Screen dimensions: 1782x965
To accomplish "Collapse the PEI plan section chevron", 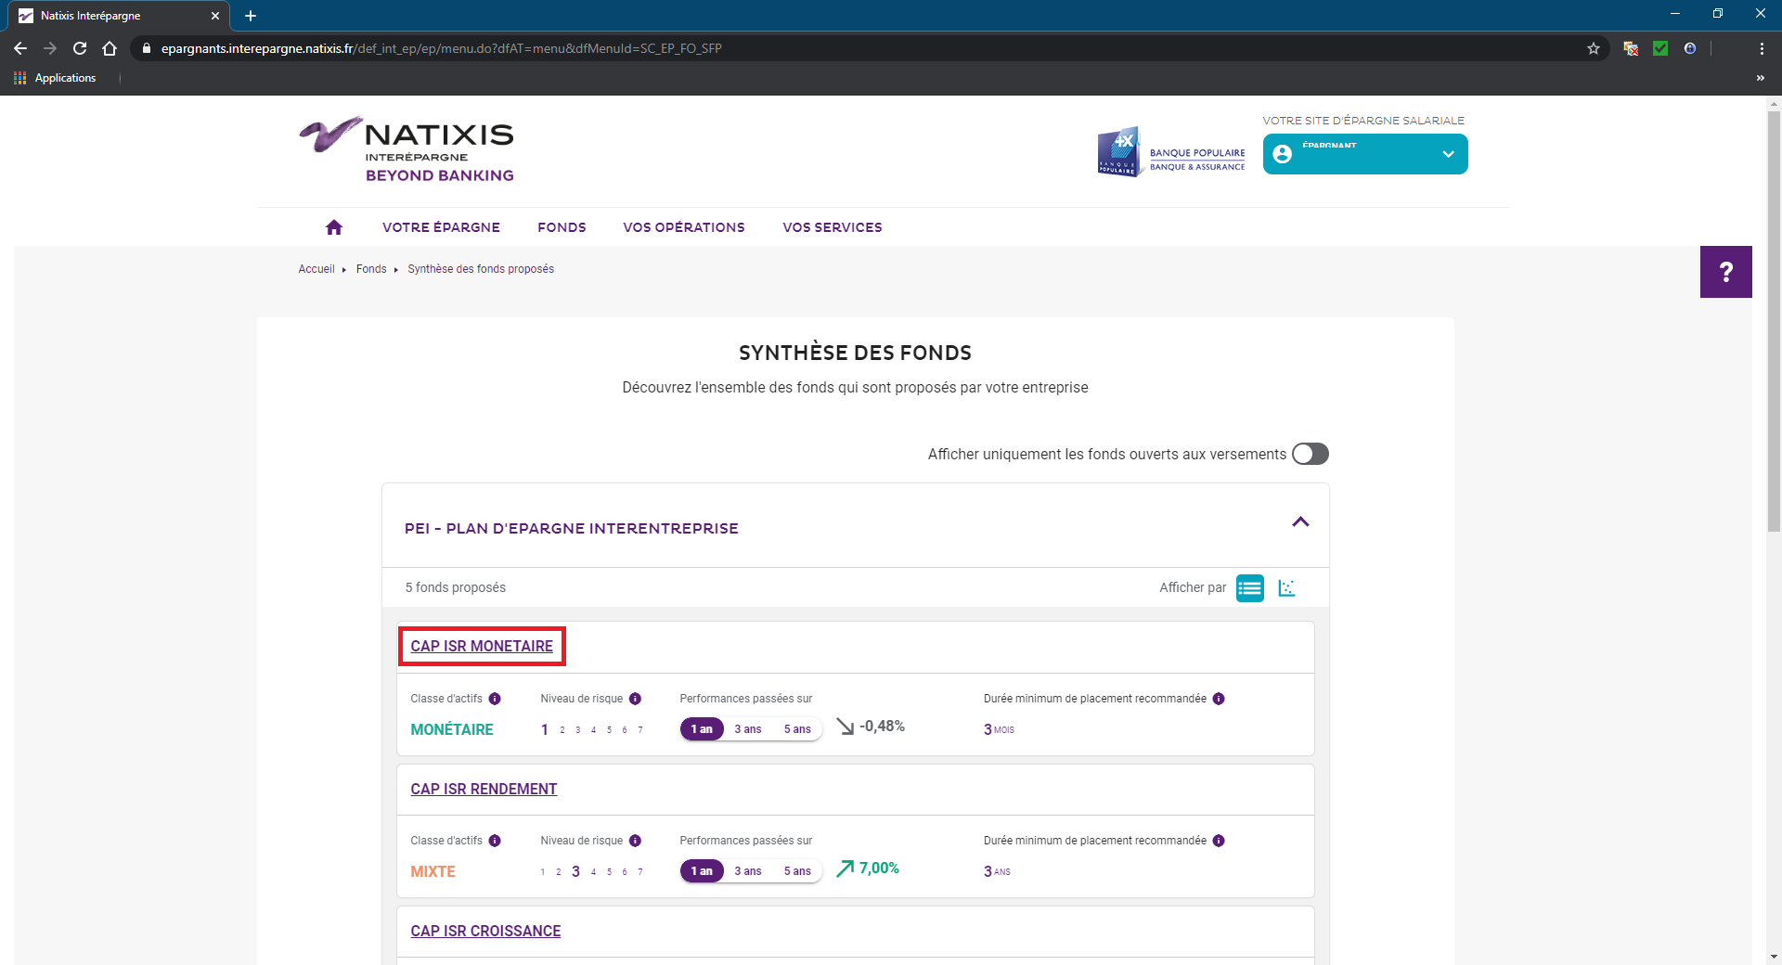I will [x=1300, y=522].
